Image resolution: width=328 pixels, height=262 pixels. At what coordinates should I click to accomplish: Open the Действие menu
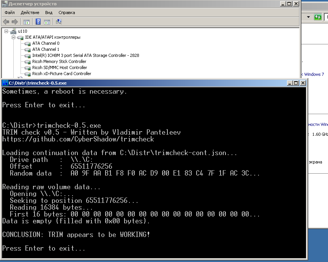pyautogui.click(x=30, y=13)
